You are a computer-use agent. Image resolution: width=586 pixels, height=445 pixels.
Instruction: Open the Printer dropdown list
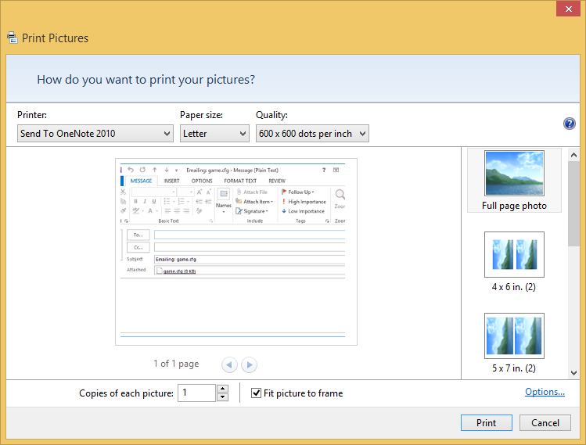tap(95, 134)
